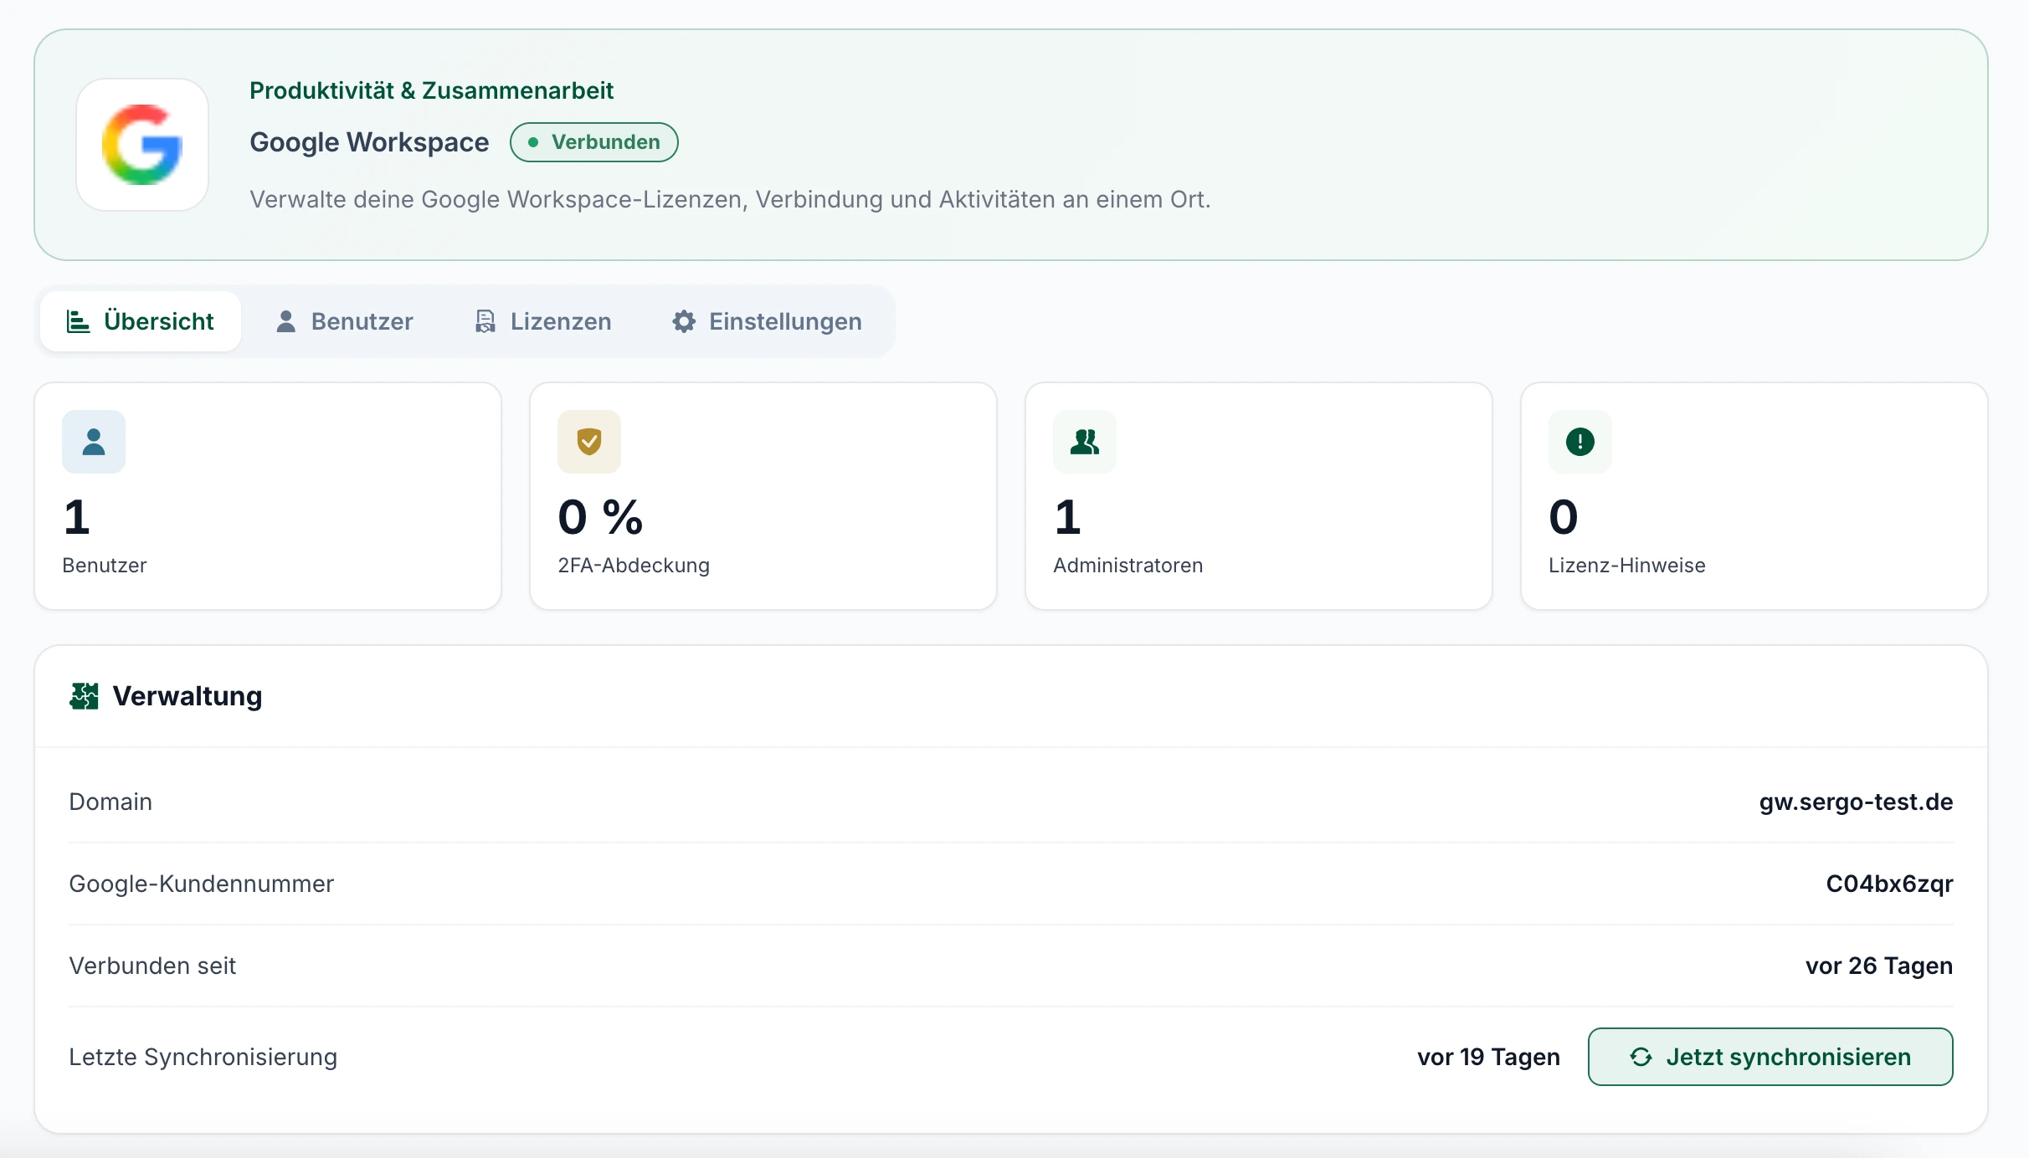Click the 'Google-Kundennummer' label
The height and width of the screenshot is (1158, 2029).
201,884
